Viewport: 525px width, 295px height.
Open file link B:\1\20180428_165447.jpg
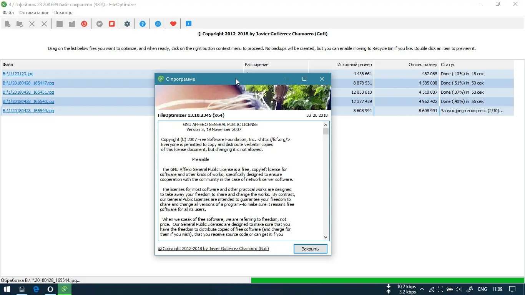point(28,83)
